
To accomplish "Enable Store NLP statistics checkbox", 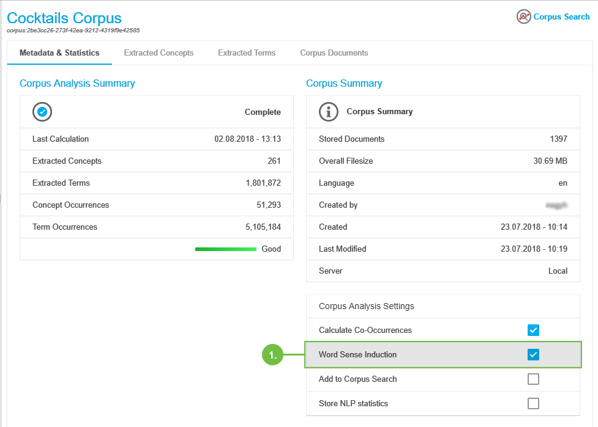I will tap(533, 404).
